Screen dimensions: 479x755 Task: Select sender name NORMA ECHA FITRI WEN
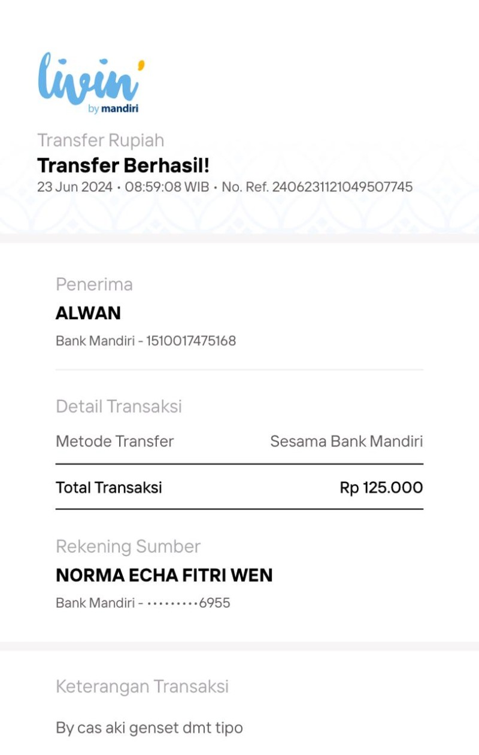tap(164, 575)
